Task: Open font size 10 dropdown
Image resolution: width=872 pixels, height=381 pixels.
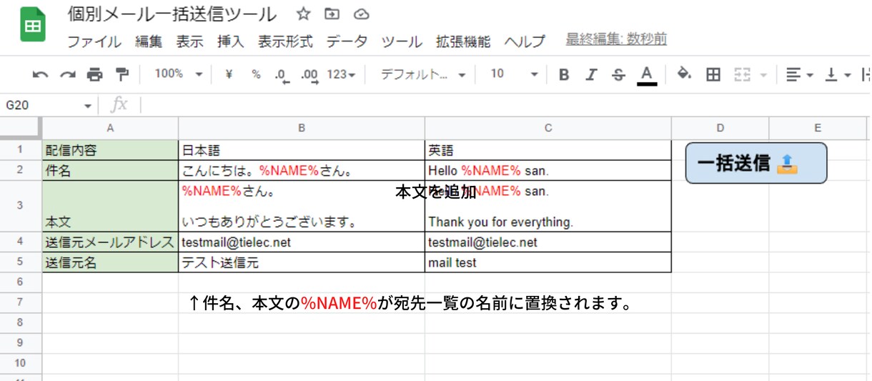Action: [514, 74]
